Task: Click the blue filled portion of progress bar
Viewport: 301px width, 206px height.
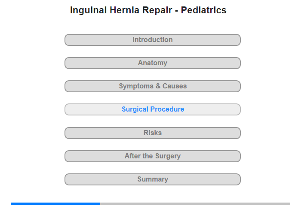Action: [55, 203]
